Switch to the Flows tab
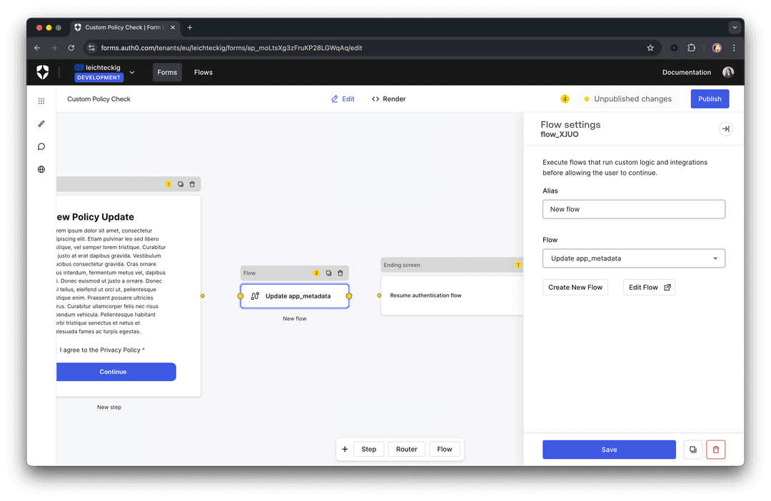The height and width of the screenshot is (501, 771). point(203,72)
